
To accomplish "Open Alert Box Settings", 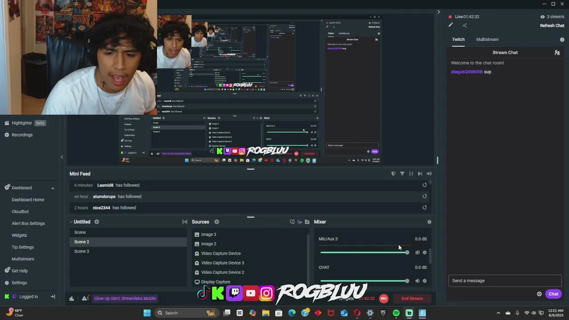I will tap(28, 223).
